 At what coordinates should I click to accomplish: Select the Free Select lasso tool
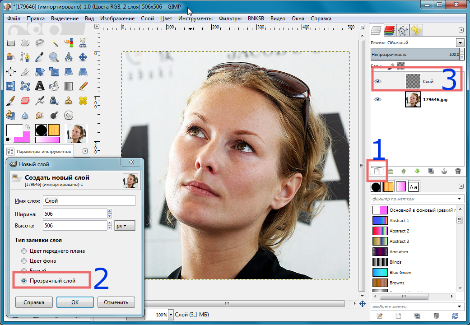40,43
